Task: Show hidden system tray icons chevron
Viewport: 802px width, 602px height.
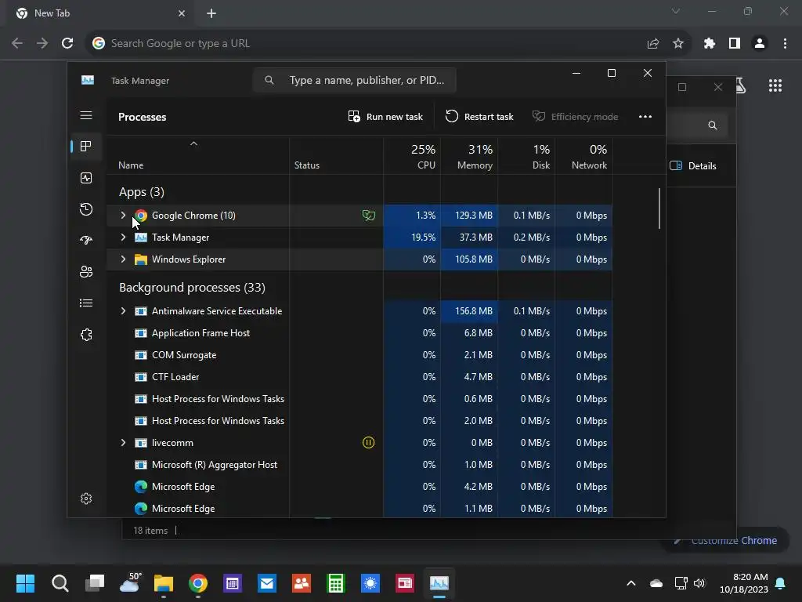Action: (x=631, y=583)
